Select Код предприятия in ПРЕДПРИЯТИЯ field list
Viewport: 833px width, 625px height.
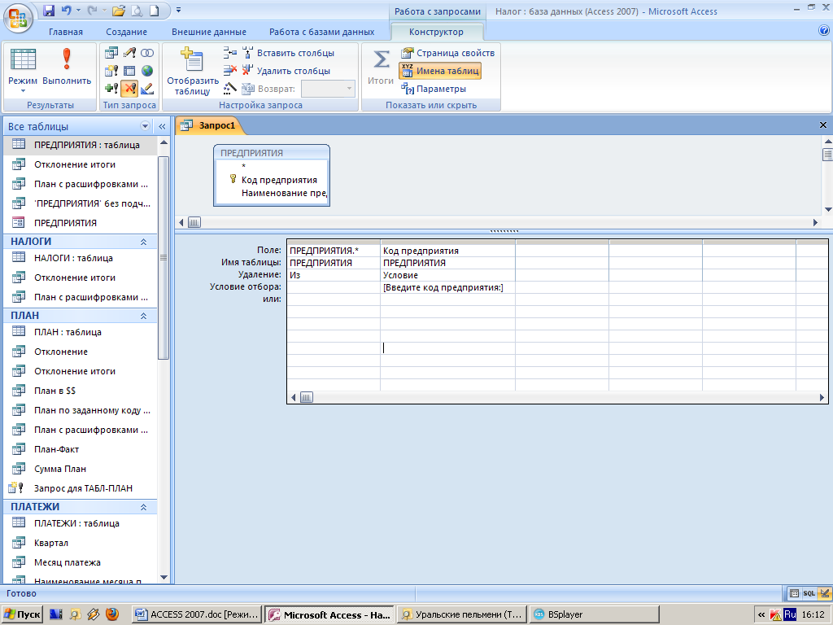click(x=279, y=180)
